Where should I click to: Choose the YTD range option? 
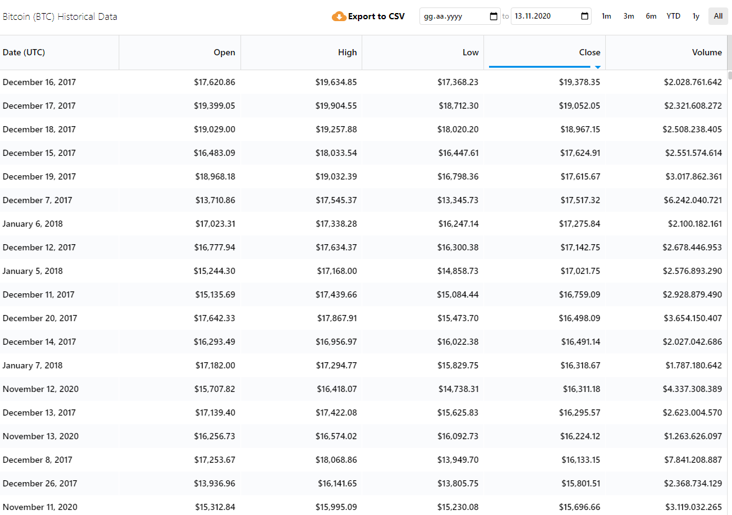674,16
